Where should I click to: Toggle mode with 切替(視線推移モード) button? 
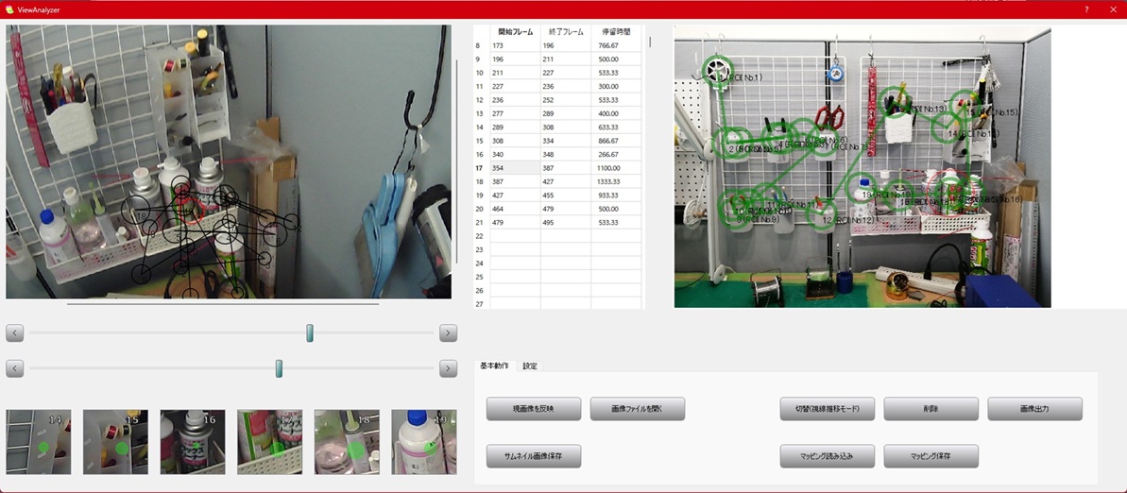tap(827, 409)
